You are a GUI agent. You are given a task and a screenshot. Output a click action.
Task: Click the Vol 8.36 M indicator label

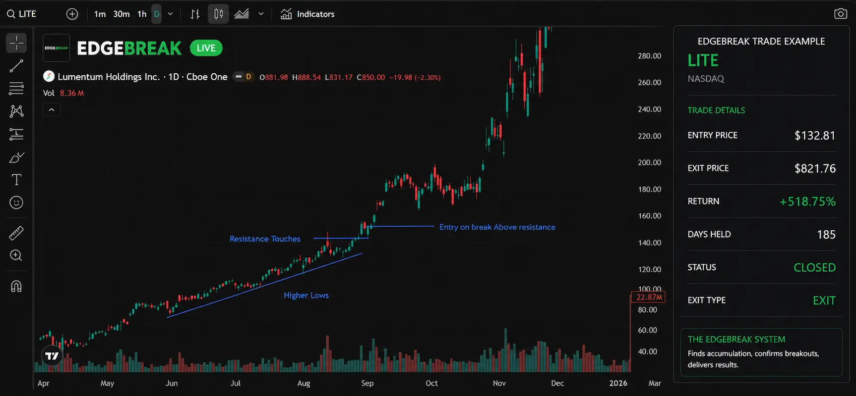click(x=63, y=93)
